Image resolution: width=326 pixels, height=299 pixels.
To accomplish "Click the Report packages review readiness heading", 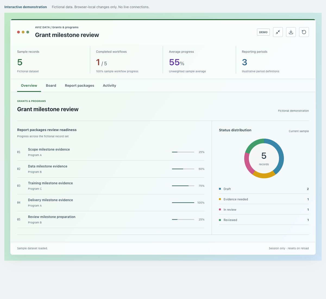I will [47, 130].
